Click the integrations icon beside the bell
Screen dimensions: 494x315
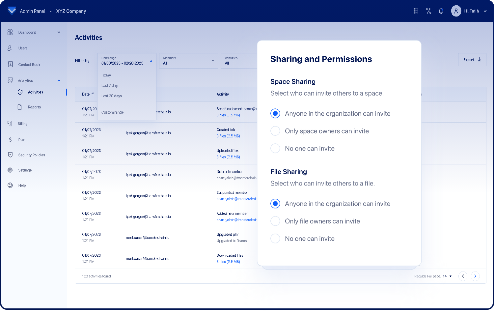pyautogui.click(x=428, y=11)
